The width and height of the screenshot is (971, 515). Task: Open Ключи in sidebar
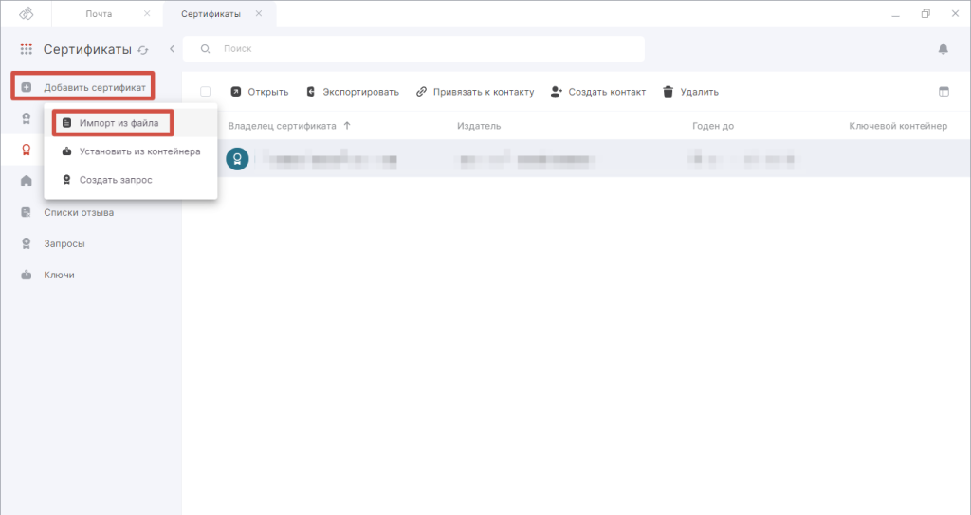(x=59, y=275)
